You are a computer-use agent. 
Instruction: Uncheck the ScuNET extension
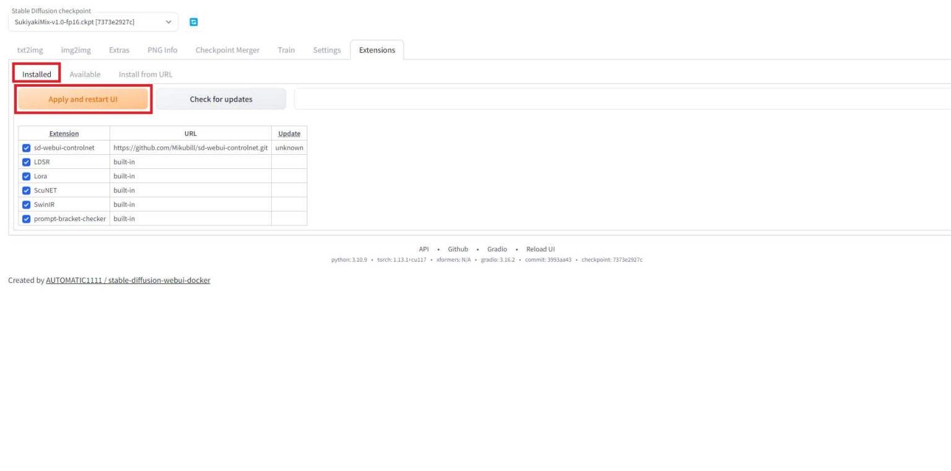point(26,191)
